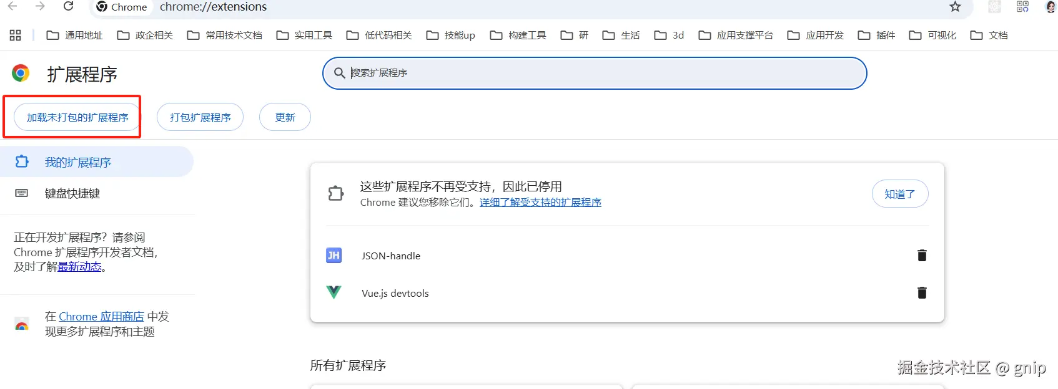Viewport: 1058px width, 389px height.
Task: Click the Chrome logo beside 扩展程序 title
Action: click(21, 74)
